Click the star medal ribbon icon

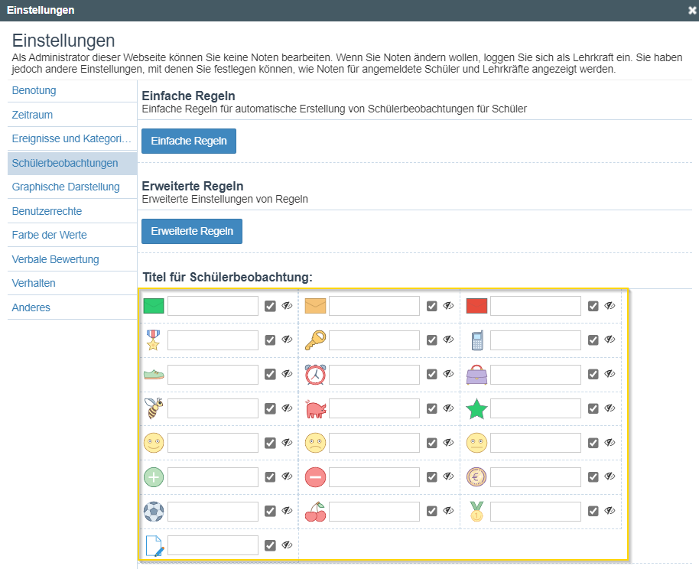[x=154, y=340]
